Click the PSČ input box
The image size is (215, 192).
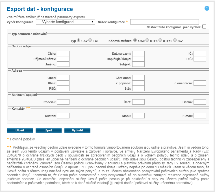(x=63, y=88)
